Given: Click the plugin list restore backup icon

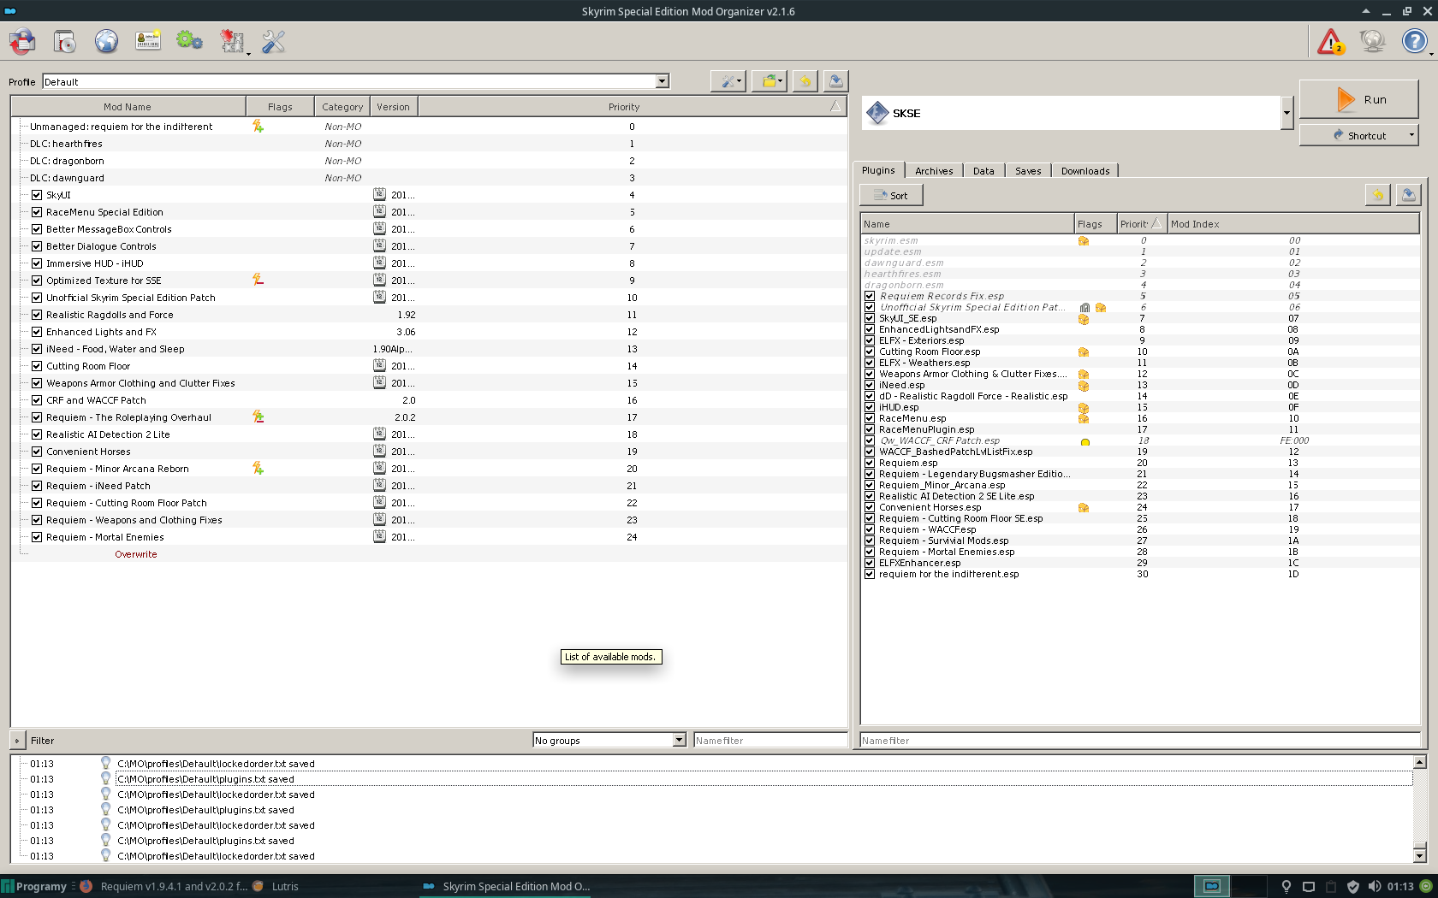Looking at the screenshot, I should pyautogui.click(x=1377, y=195).
